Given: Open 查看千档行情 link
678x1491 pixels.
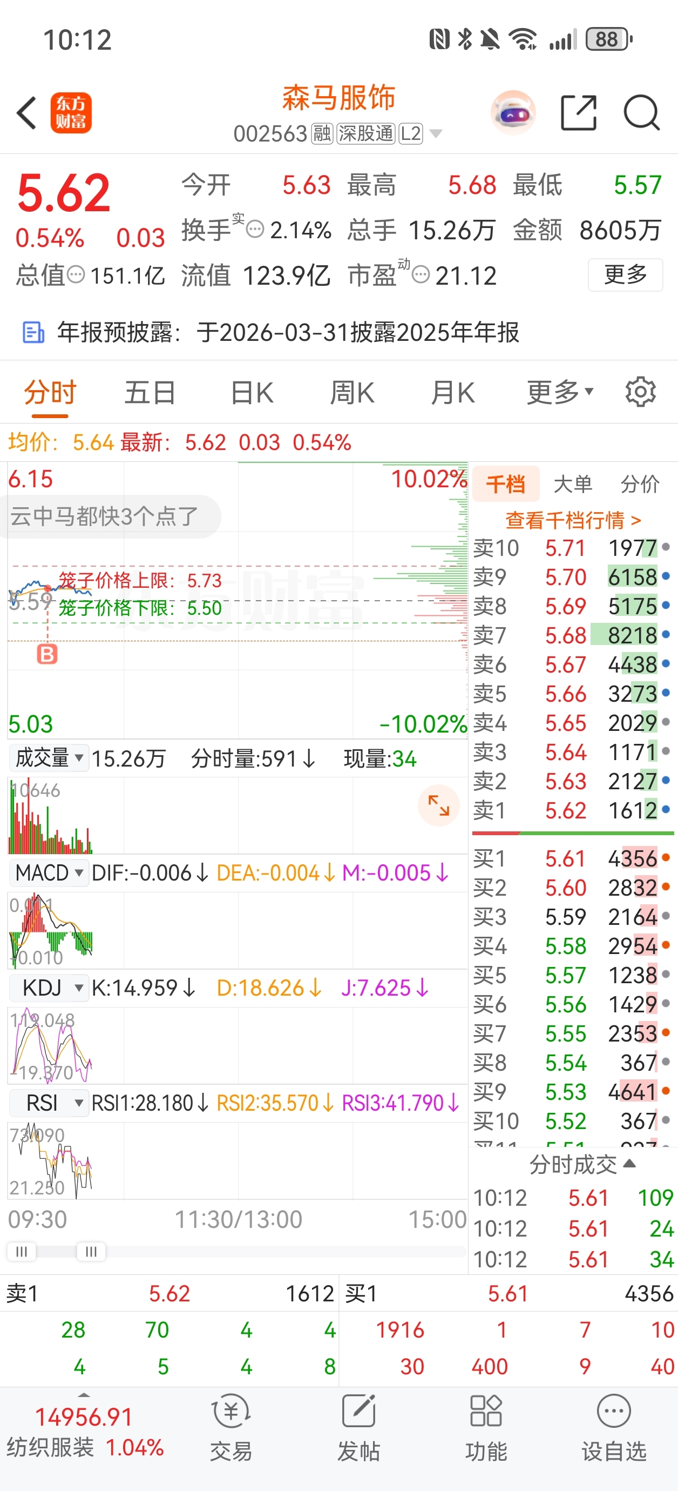Looking at the screenshot, I should (573, 520).
